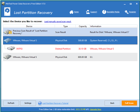Select the Previous Scan Result row
140x112 pixels.
click(x=70, y=32)
